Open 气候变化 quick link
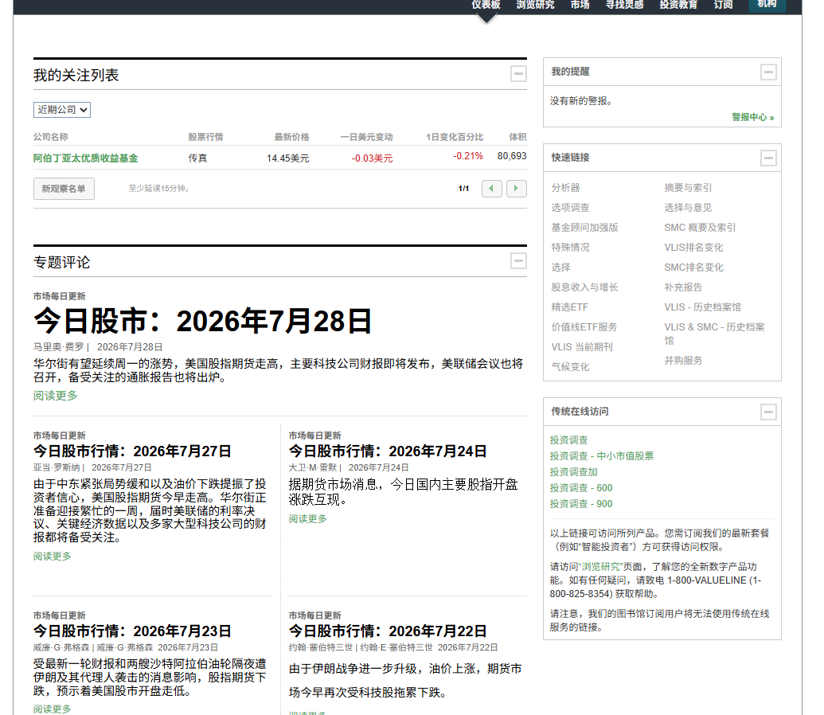This screenshot has width=824, height=715. click(x=570, y=367)
